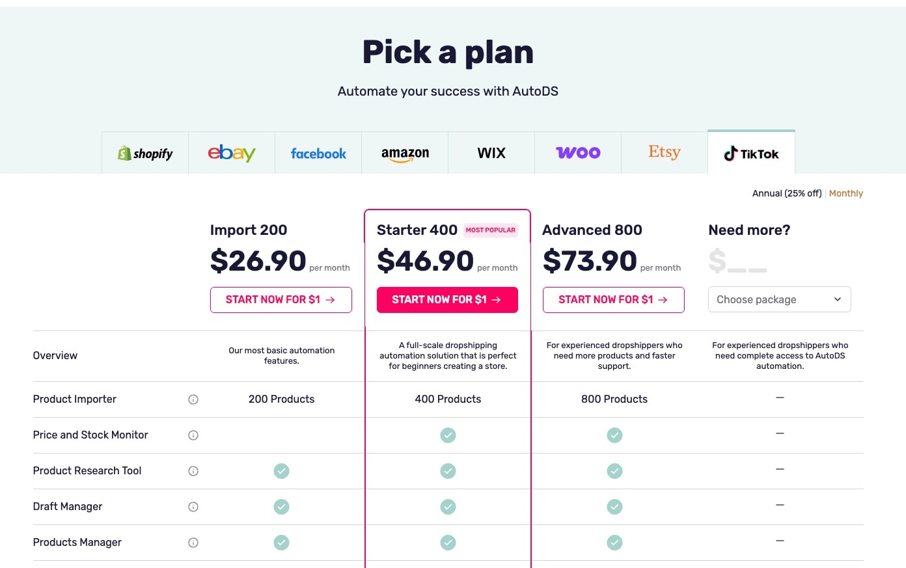Click the Shopify platform icon
Screen dimensions: 906x568
tap(144, 153)
